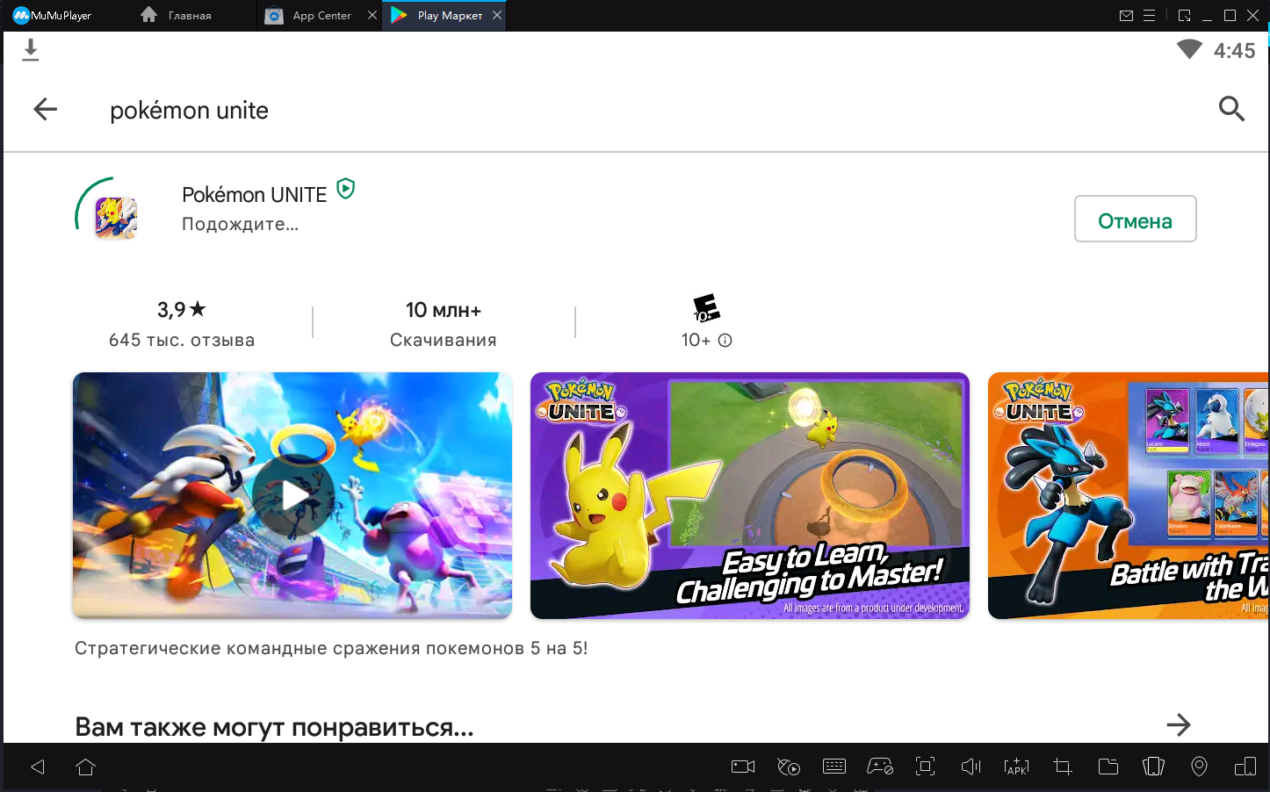Go back using the arrow beside search text
The width and height of the screenshot is (1270, 792).
coord(45,109)
